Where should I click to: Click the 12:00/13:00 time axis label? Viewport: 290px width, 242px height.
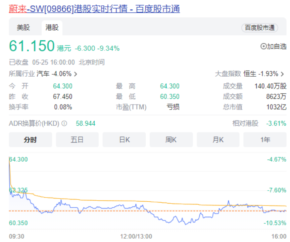click(136, 236)
